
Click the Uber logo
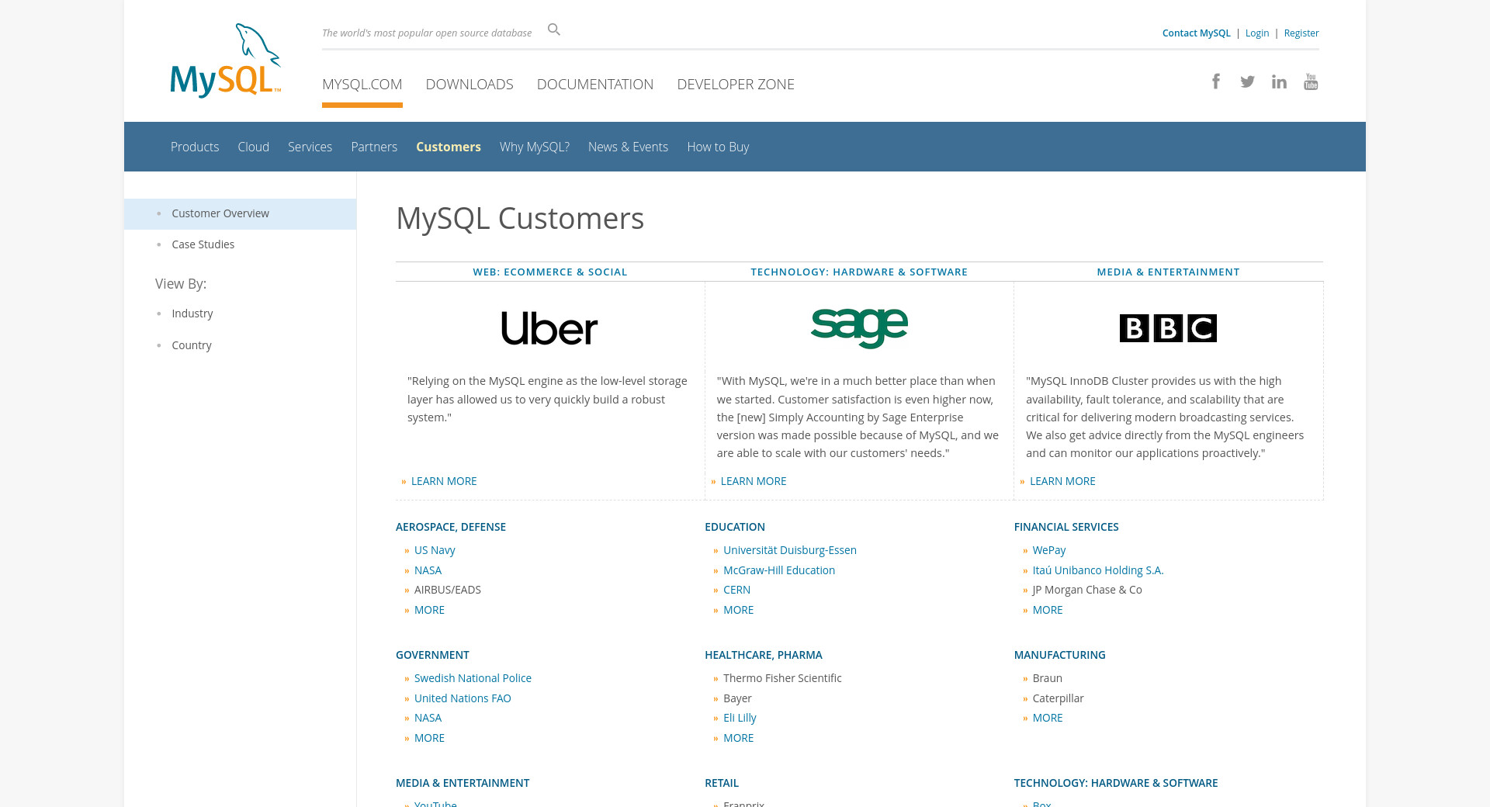click(549, 328)
